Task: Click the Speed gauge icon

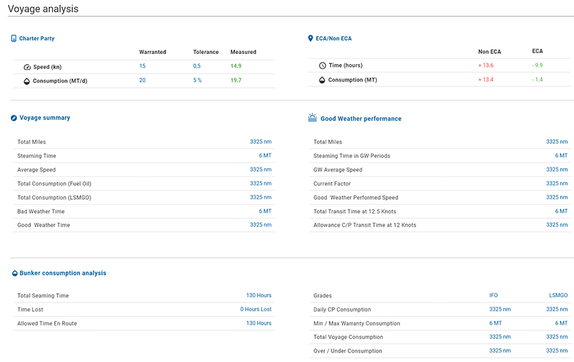Action: click(x=27, y=67)
